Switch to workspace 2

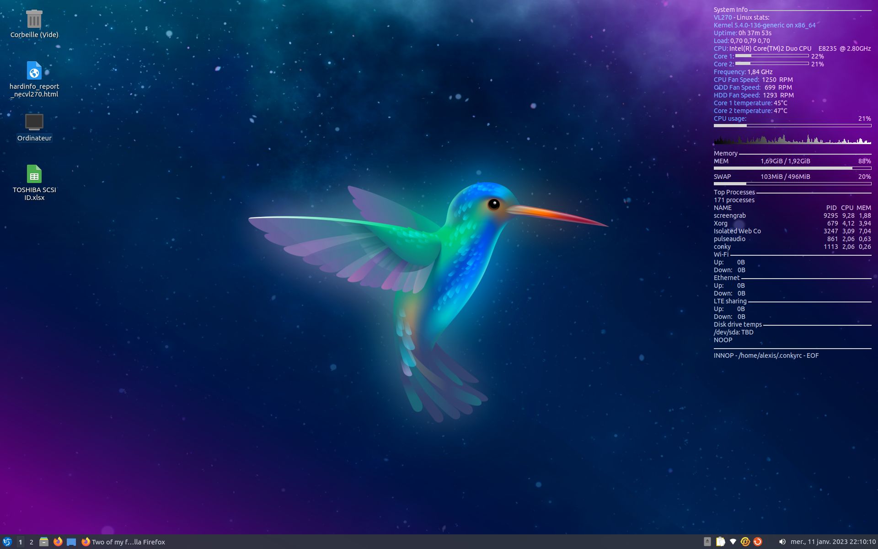31,542
